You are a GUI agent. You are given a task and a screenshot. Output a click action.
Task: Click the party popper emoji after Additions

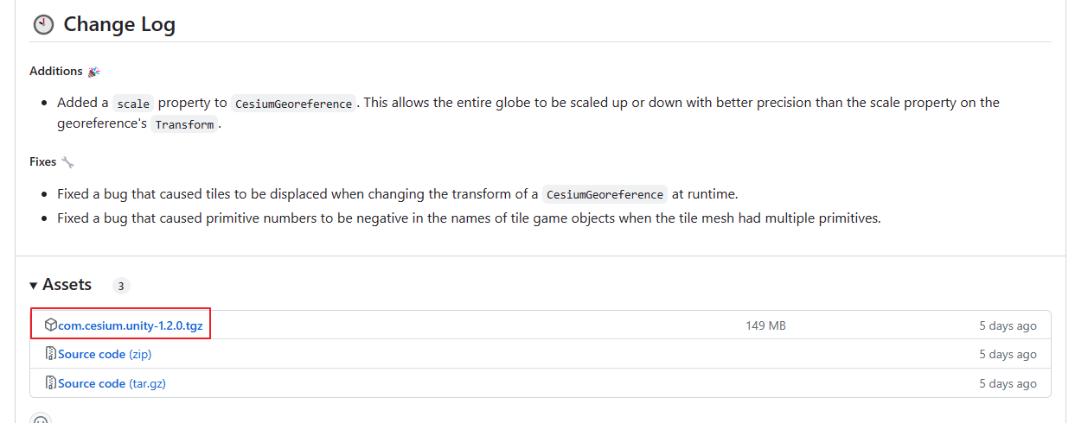tap(94, 72)
